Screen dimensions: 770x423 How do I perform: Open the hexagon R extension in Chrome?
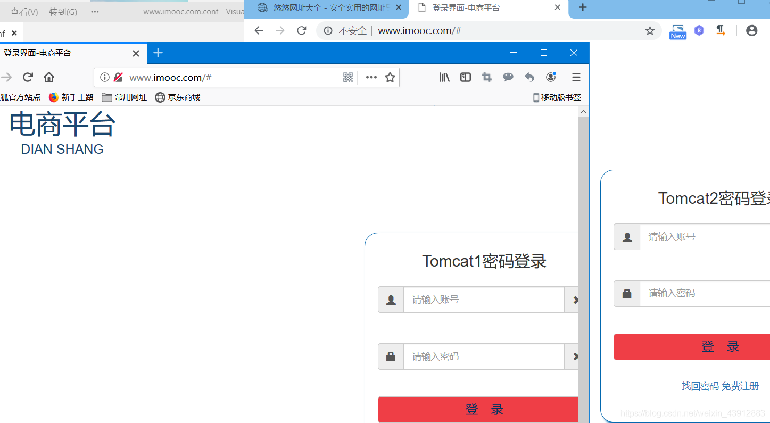pyautogui.click(x=699, y=31)
